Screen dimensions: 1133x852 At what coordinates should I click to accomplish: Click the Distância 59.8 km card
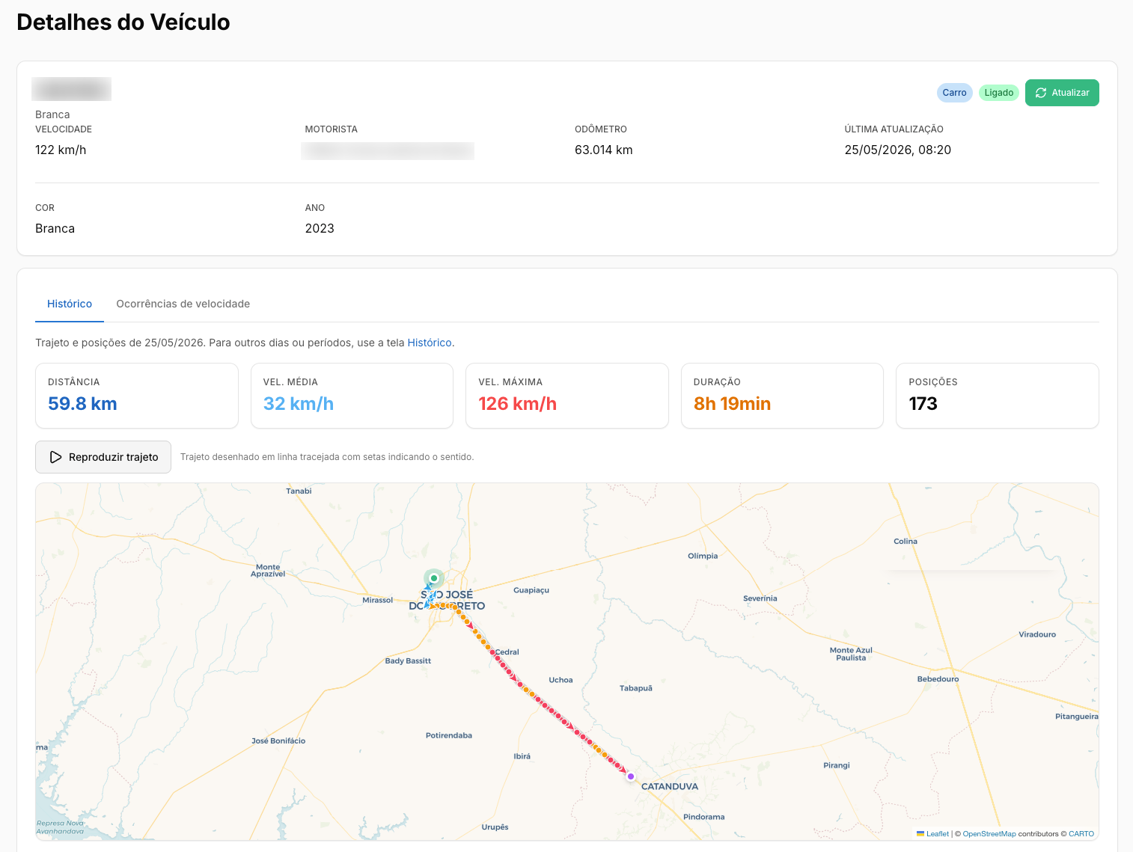click(x=137, y=396)
